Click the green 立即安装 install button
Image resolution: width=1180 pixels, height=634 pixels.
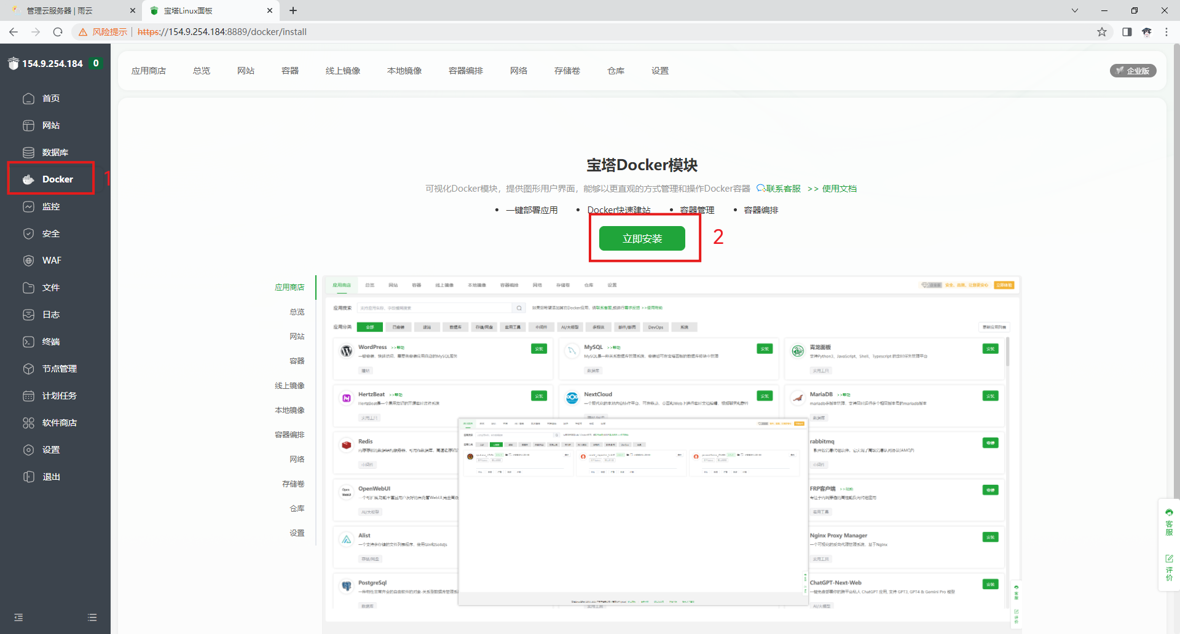pos(643,238)
